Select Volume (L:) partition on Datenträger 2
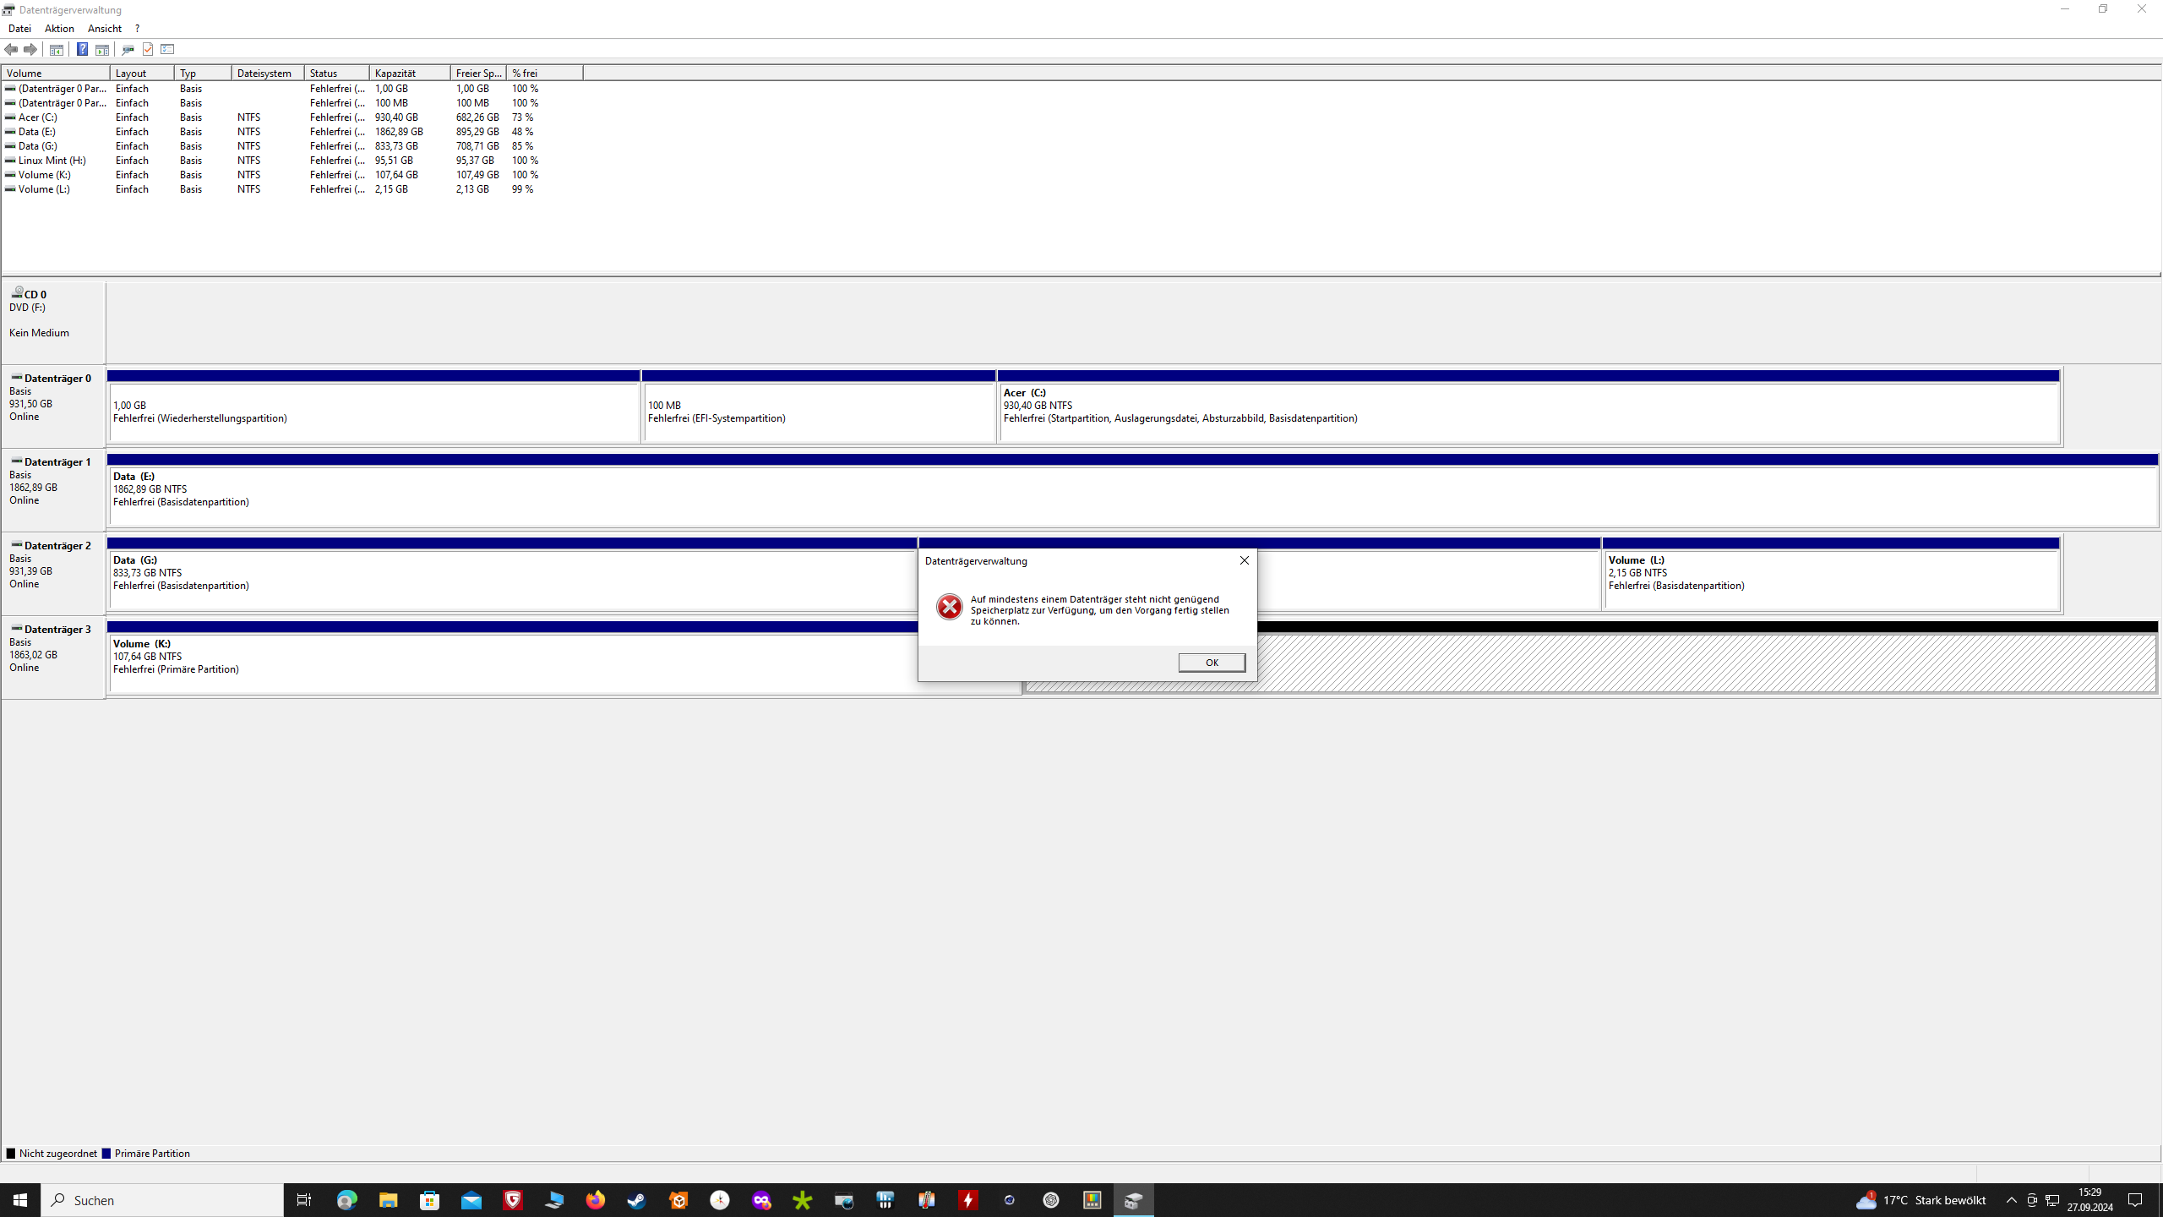This screenshot has height=1217, width=2163. click(1830, 580)
